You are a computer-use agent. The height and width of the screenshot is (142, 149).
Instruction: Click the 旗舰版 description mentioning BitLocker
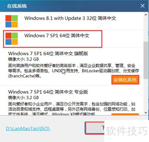tap(74, 71)
